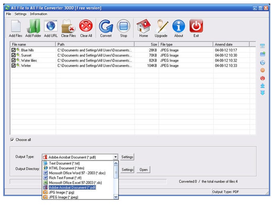Click the dropdown list scrollbar thumb
This screenshot has height=206, width=272.
(x=116, y=172)
